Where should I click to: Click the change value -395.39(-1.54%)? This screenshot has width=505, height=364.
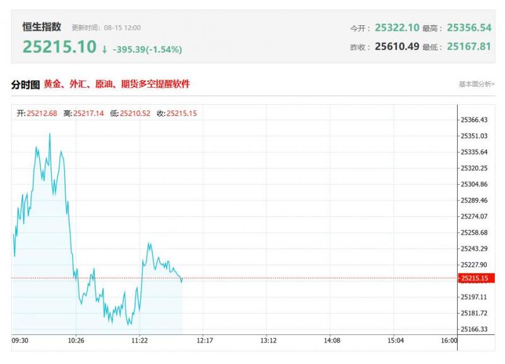pyautogui.click(x=147, y=50)
